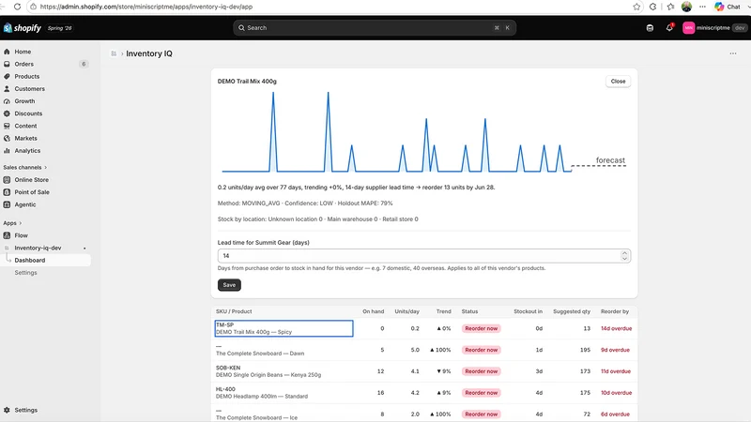Click the Shopify logo icon
The image size is (751, 422).
click(x=8, y=28)
